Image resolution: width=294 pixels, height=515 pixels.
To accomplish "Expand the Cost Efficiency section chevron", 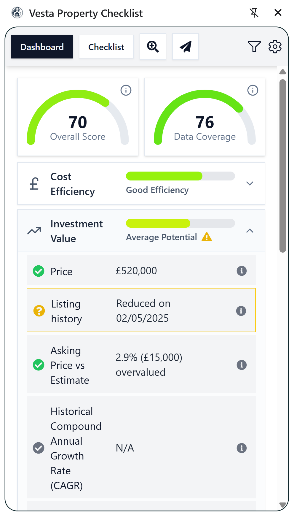I will point(250,183).
